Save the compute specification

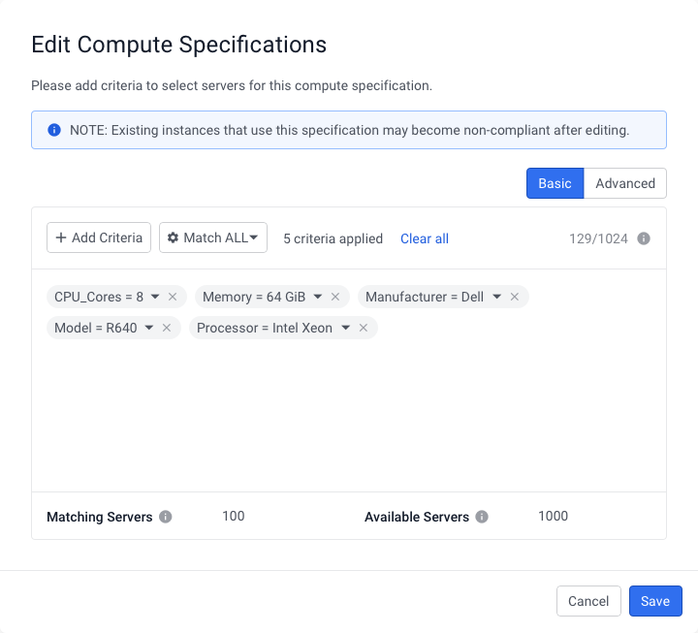(655, 601)
